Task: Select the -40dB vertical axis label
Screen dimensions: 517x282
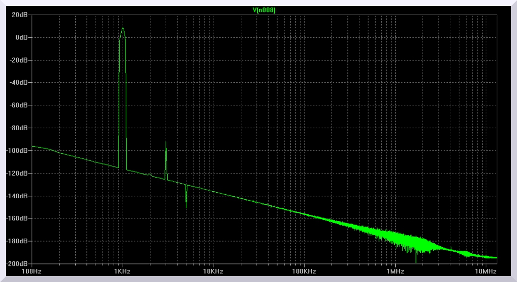Action: point(19,83)
